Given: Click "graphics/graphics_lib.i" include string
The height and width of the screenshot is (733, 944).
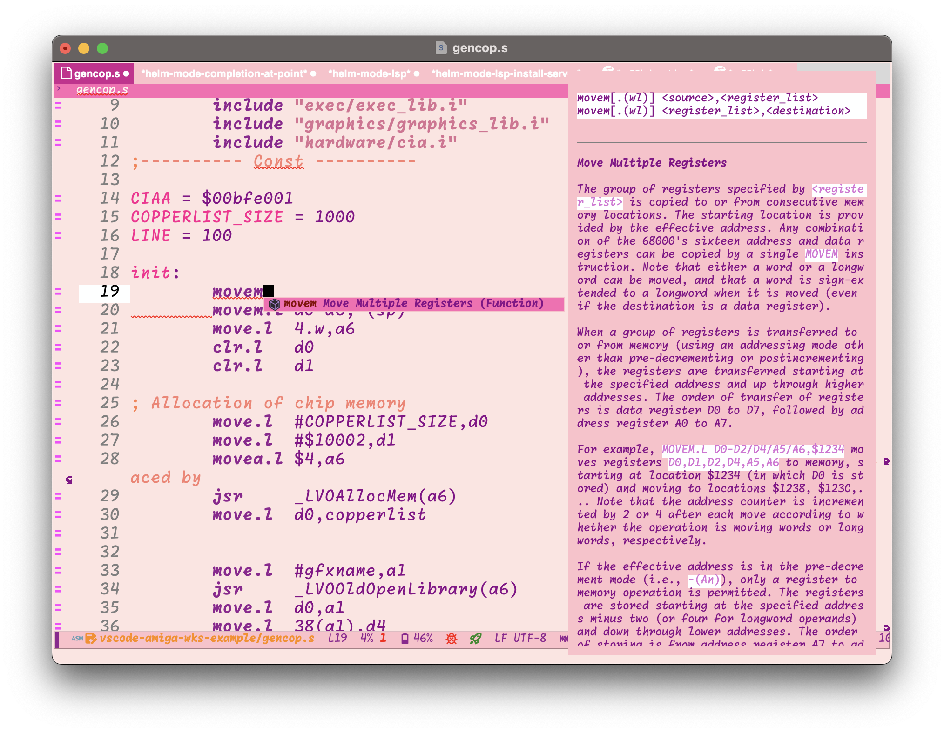Looking at the screenshot, I should pyautogui.click(x=422, y=124).
